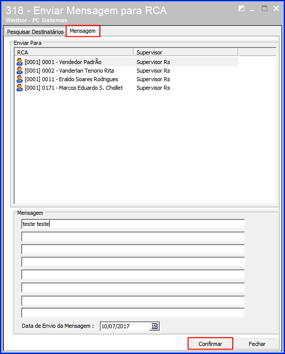
Task: Click Supervisor Rs cell for Eraldo row
Action: click(x=153, y=79)
